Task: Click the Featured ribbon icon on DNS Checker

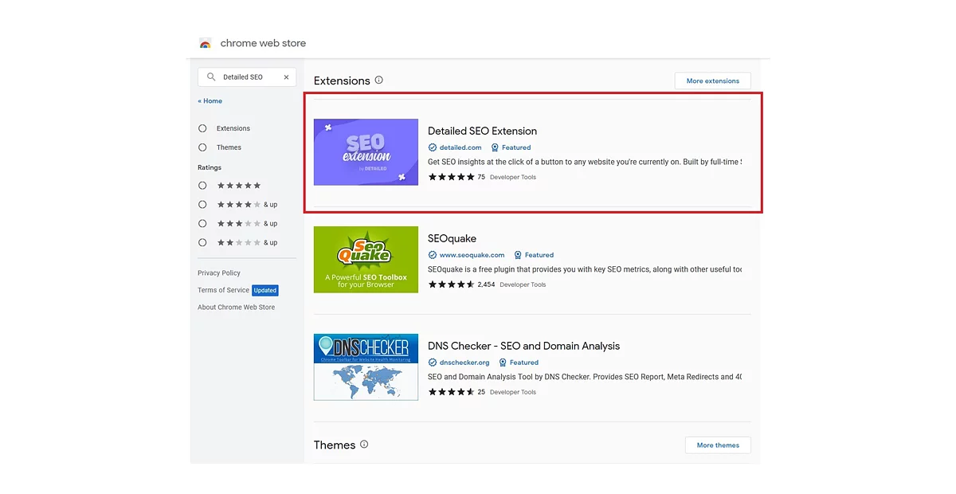Action: (x=503, y=363)
